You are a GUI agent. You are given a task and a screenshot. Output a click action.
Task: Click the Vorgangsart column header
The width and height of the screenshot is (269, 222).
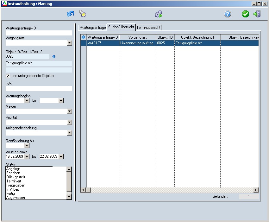tap(137, 37)
